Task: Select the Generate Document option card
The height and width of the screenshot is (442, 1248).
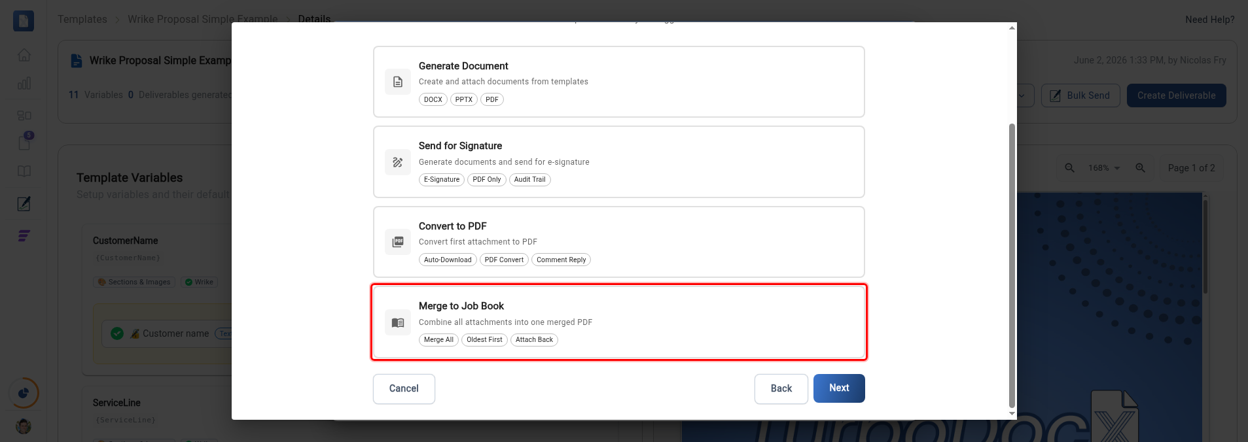Action: point(618,82)
